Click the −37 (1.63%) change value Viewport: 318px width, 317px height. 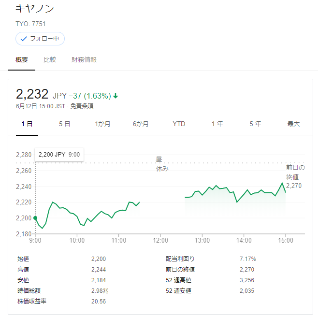(90, 96)
